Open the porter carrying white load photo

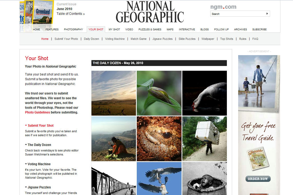tap(204, 139)
